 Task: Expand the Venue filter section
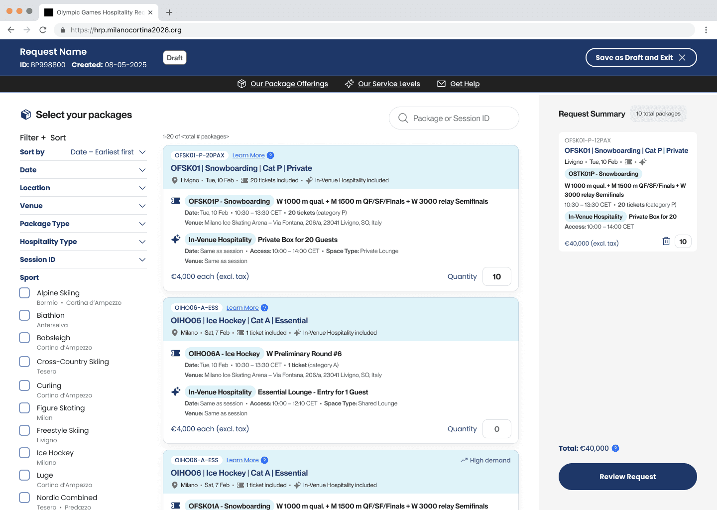[x=83, y=206]
